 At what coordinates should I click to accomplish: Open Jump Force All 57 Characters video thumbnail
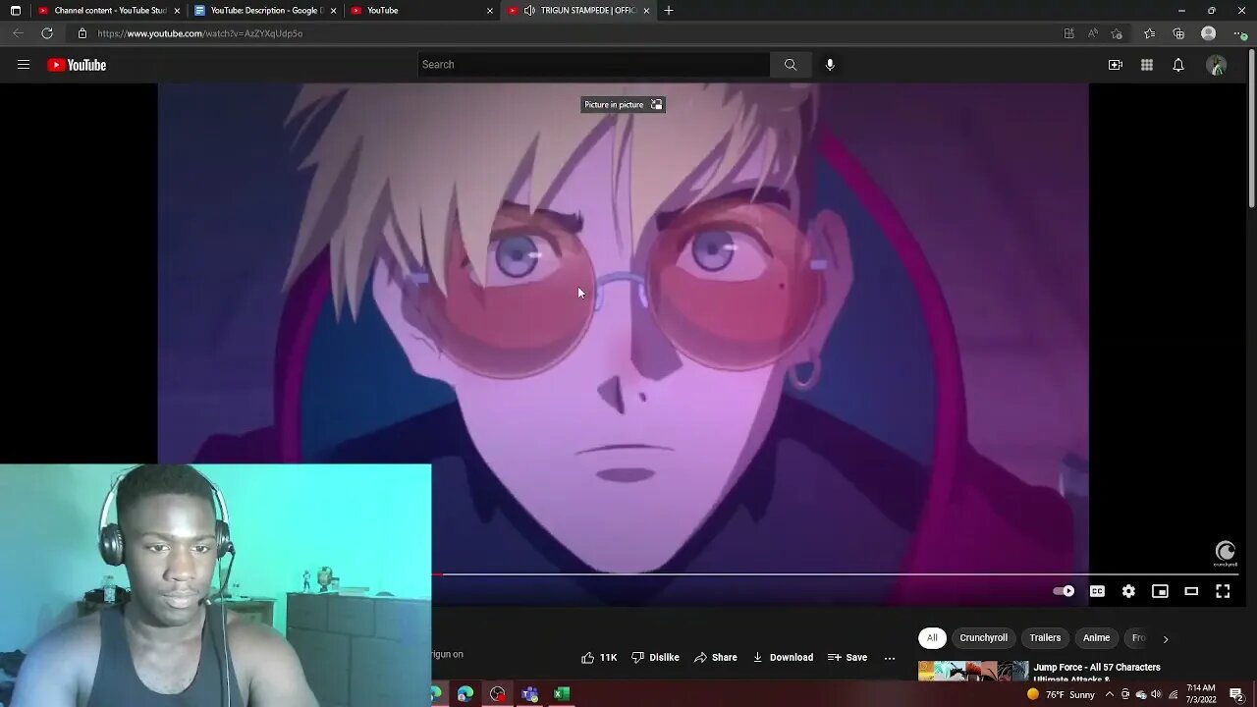point(973,671)
